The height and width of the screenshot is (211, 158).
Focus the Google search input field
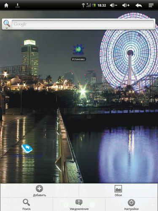[x=83, y=24]
